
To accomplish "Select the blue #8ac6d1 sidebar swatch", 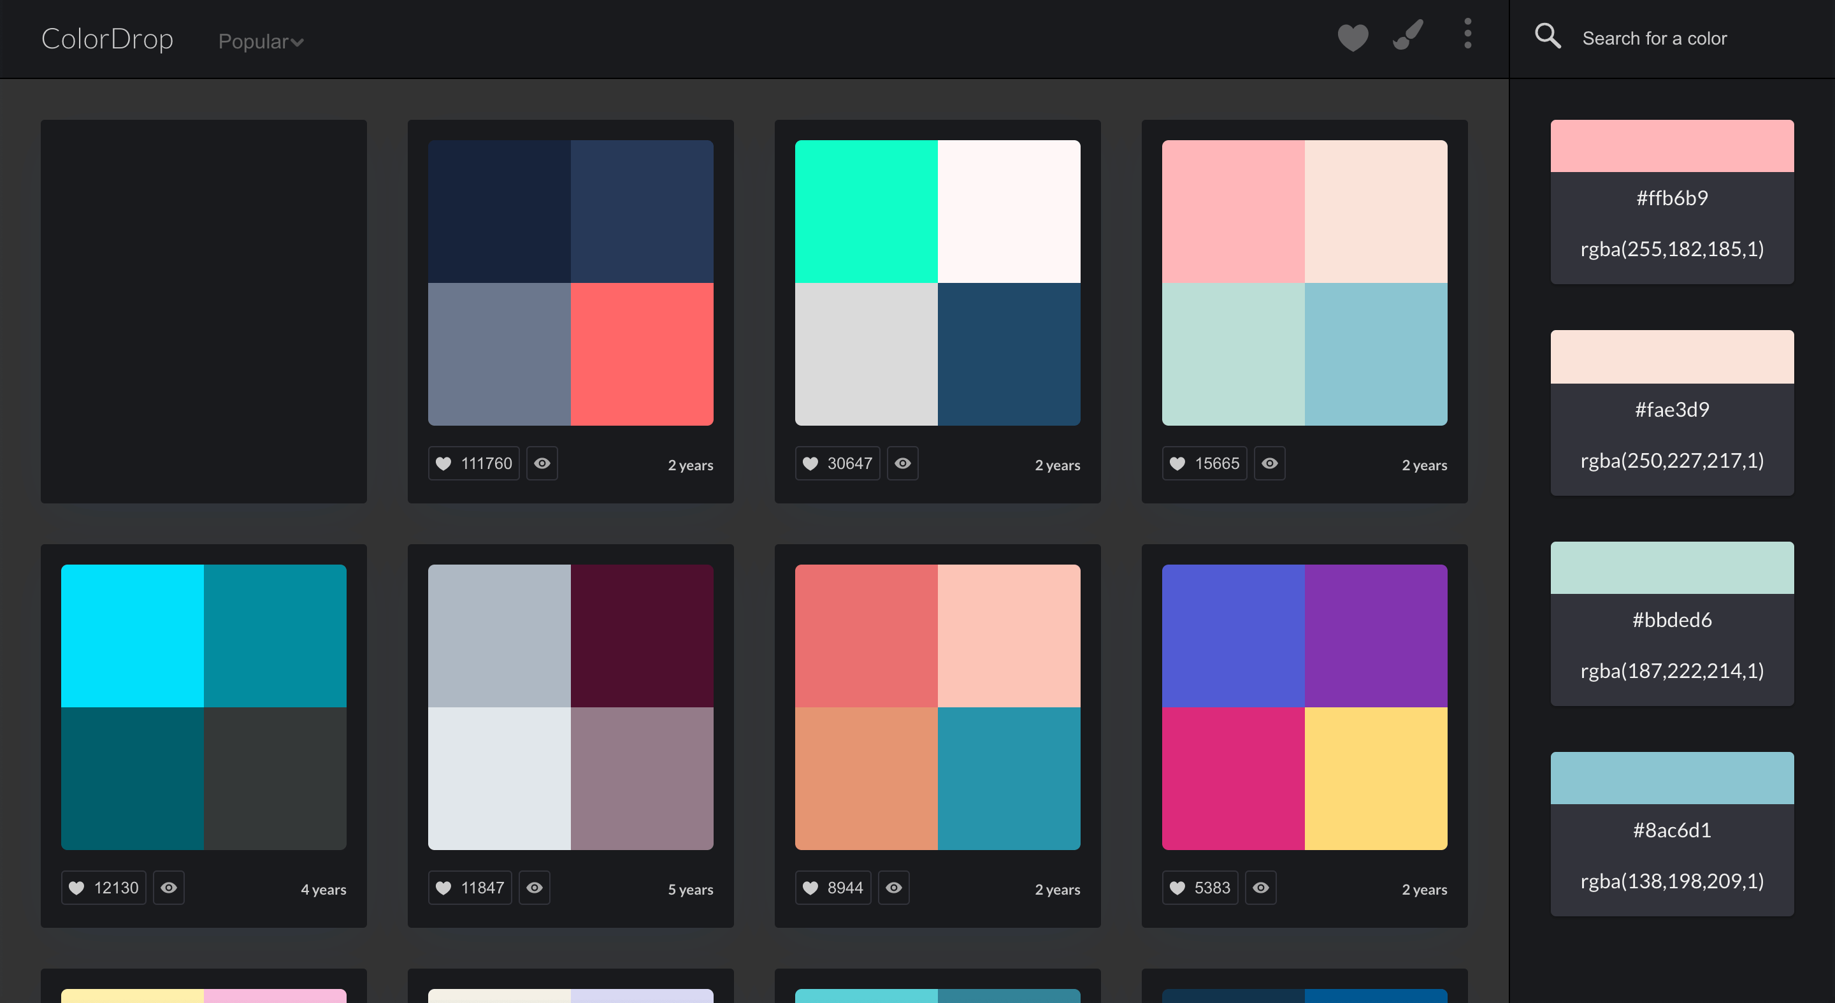I will tap(1672, 778).
